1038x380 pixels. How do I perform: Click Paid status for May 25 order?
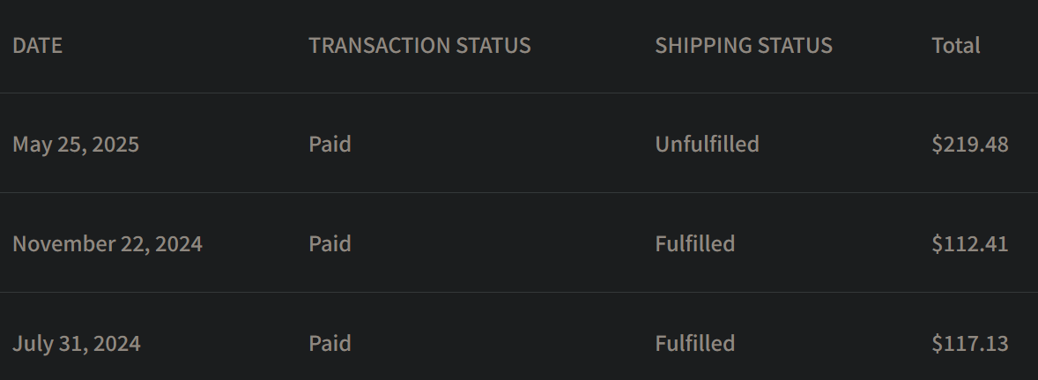coord(330,145)
